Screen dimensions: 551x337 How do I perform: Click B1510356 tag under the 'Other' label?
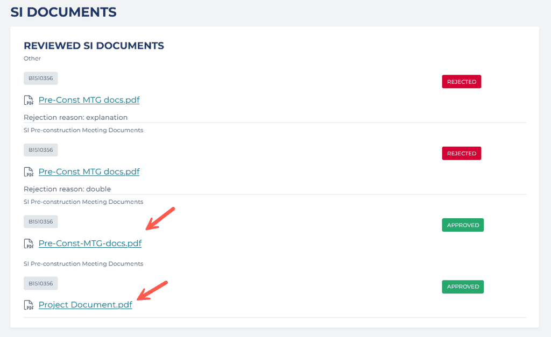click(x=41, y=78)
